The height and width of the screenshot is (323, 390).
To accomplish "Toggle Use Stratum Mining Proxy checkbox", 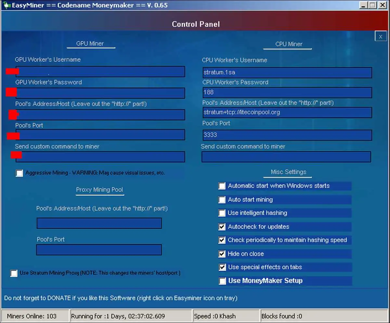I will (14, 273).
